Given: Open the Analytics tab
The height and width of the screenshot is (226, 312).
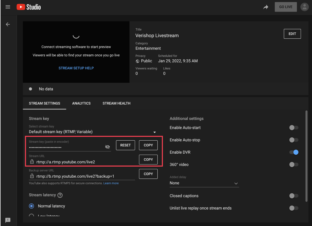Looking at the screenshot, I should (x=81, y=103).
